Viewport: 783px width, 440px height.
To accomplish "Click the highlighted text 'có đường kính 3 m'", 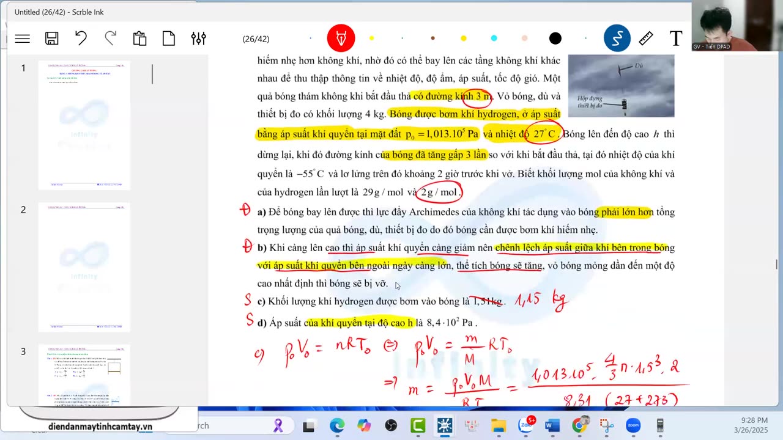I will pyautogui.click(x=452, y=96).
